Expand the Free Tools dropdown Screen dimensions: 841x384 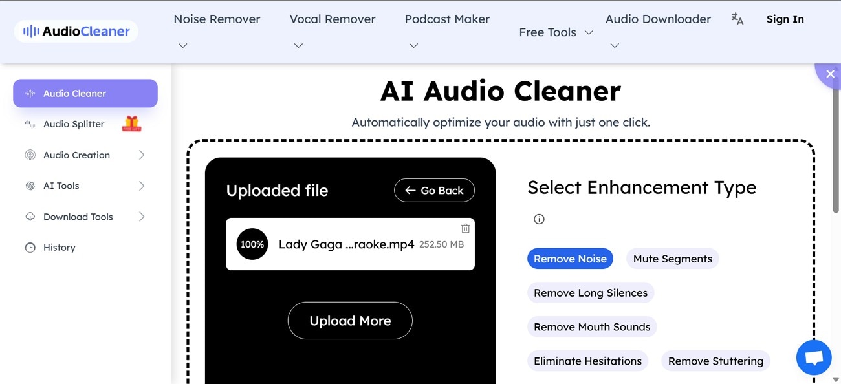click(554, 32)
